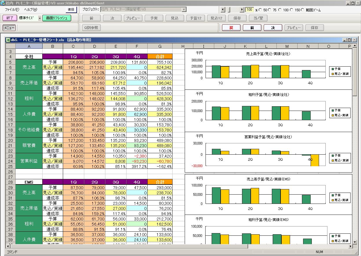Click the cell showing 217,182

pos(95,67)
